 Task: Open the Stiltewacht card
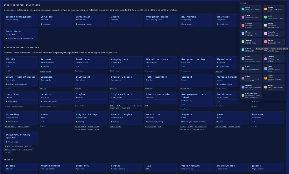coord(91,80)
